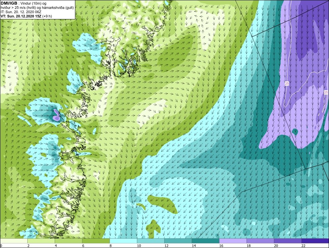This screenshot has height=248, width=329.
Task: Click the '2' value on the legend scale
Action: pos(28,246)
